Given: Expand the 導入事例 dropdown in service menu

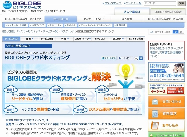Looking at the screenshot, I should tap(118, 39).
